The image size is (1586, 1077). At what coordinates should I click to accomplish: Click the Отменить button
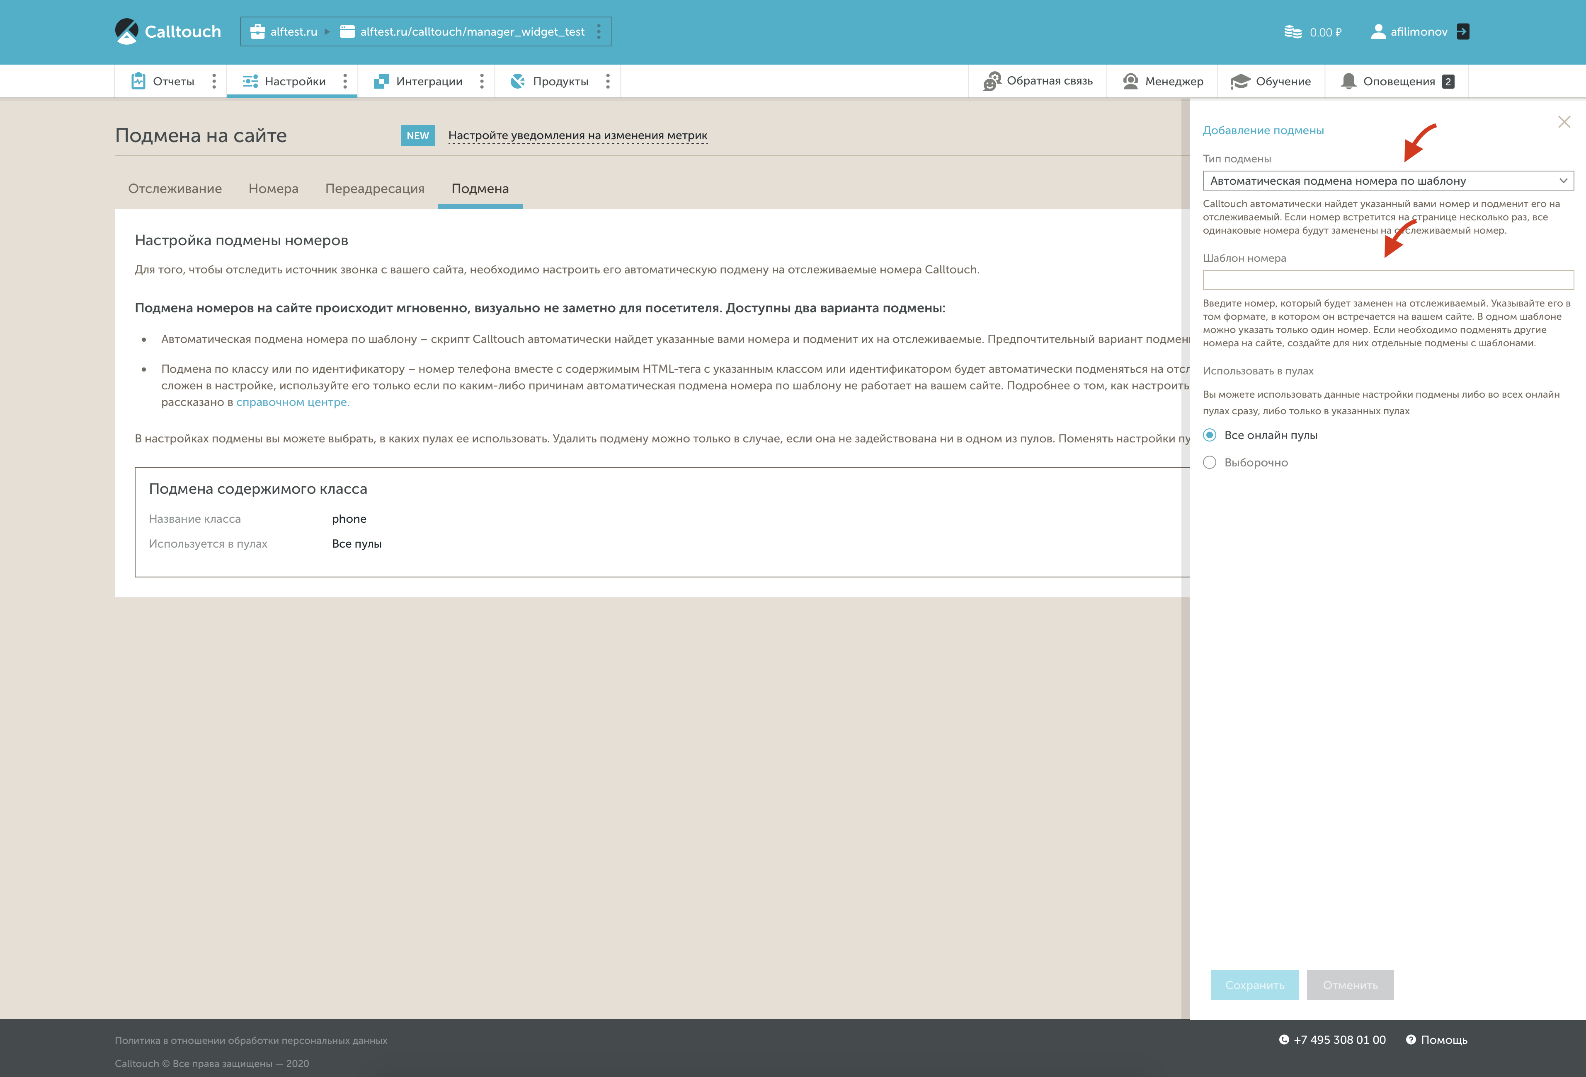[1350, 985]
